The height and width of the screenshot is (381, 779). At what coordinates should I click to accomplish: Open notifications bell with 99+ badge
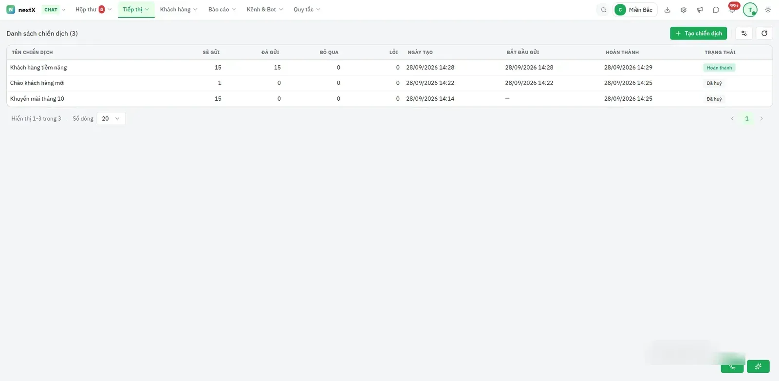[732, 9]
